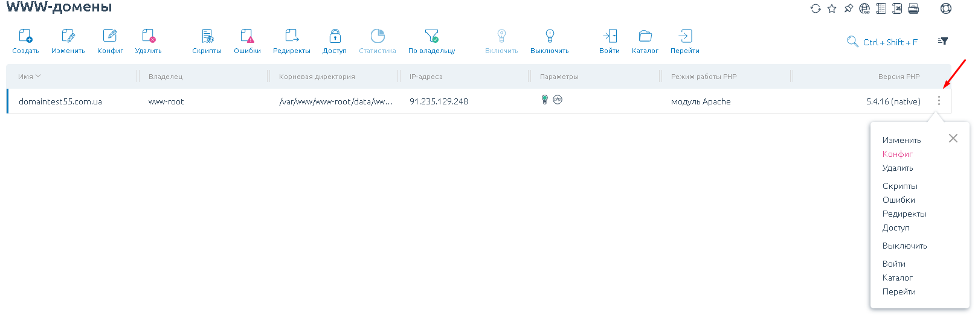This screenshot has width=975, height=318.
Task: Sort by the Имя column header
Action: pos(26,77)
